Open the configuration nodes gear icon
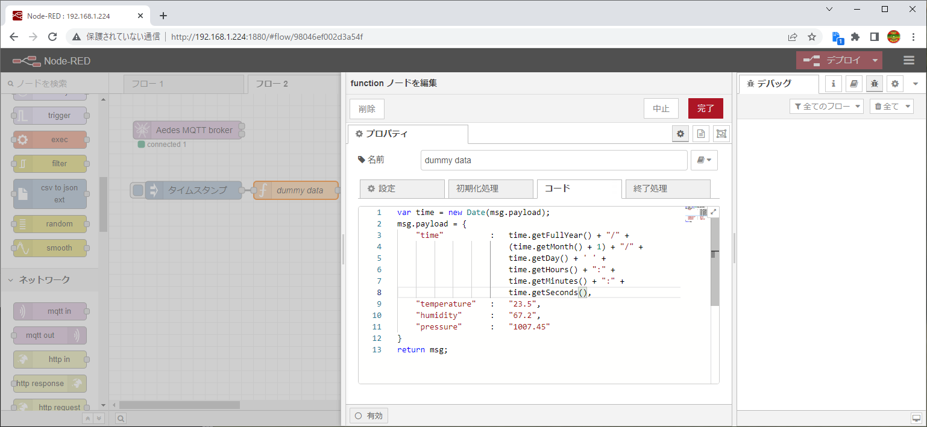The width and height of the screenshot is (927, 427). (894, 84)
